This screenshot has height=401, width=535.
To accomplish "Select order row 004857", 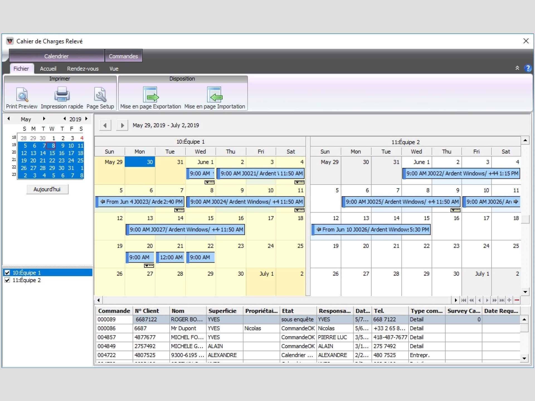I will pos(308,337).
